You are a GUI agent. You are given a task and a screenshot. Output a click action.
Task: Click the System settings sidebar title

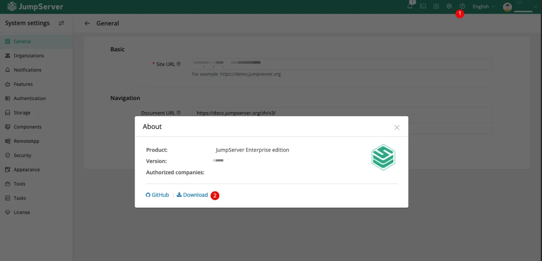[x=27, y=23]
